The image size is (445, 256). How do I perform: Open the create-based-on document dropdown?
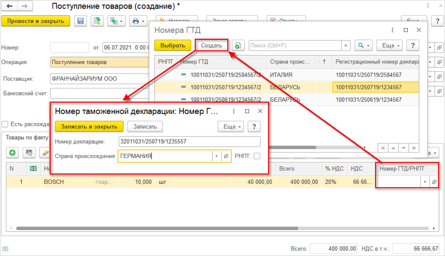pyautogui.click(x=117, y=21)
